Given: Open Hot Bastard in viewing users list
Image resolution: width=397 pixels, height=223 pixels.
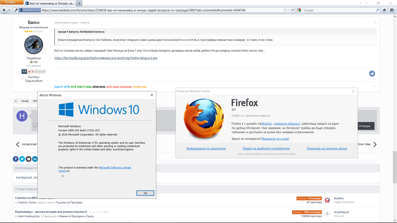Looking at the screenshot, I should [x=24, y=177].
